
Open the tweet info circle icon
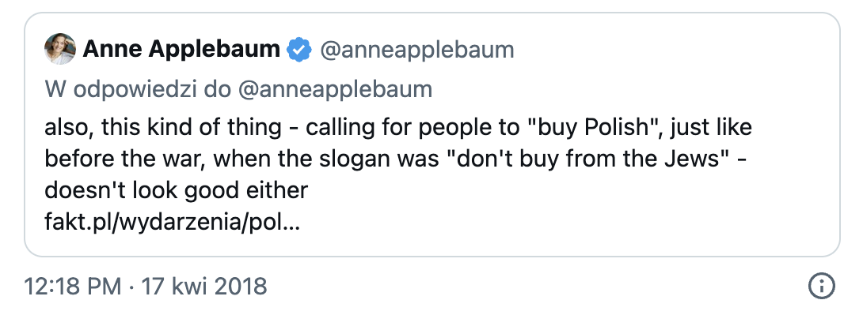point(822,286)
